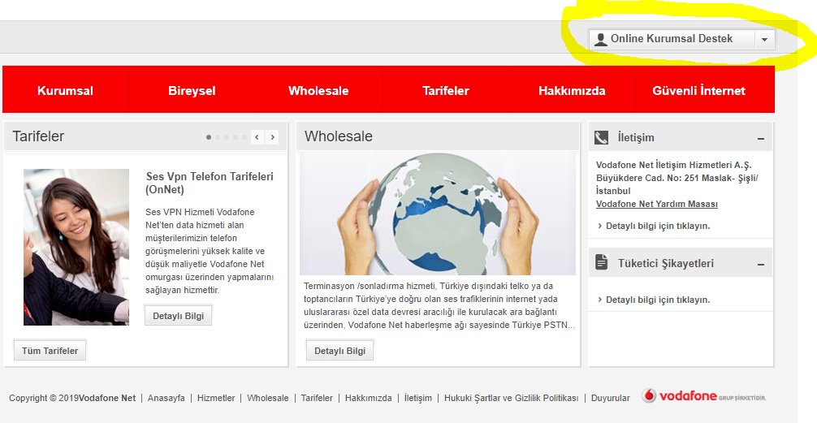
Task: Click the Wholesale panel heading
Action: pos(339,136)
